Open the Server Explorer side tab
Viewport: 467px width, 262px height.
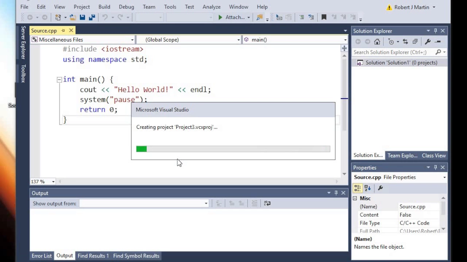tap(23, 43)
